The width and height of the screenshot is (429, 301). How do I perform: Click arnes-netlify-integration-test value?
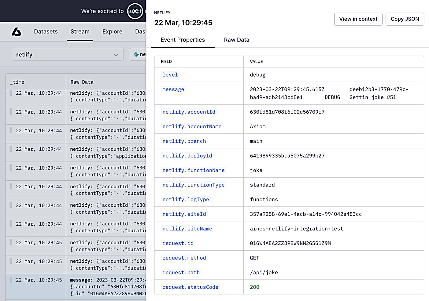(x=297, y=229)
